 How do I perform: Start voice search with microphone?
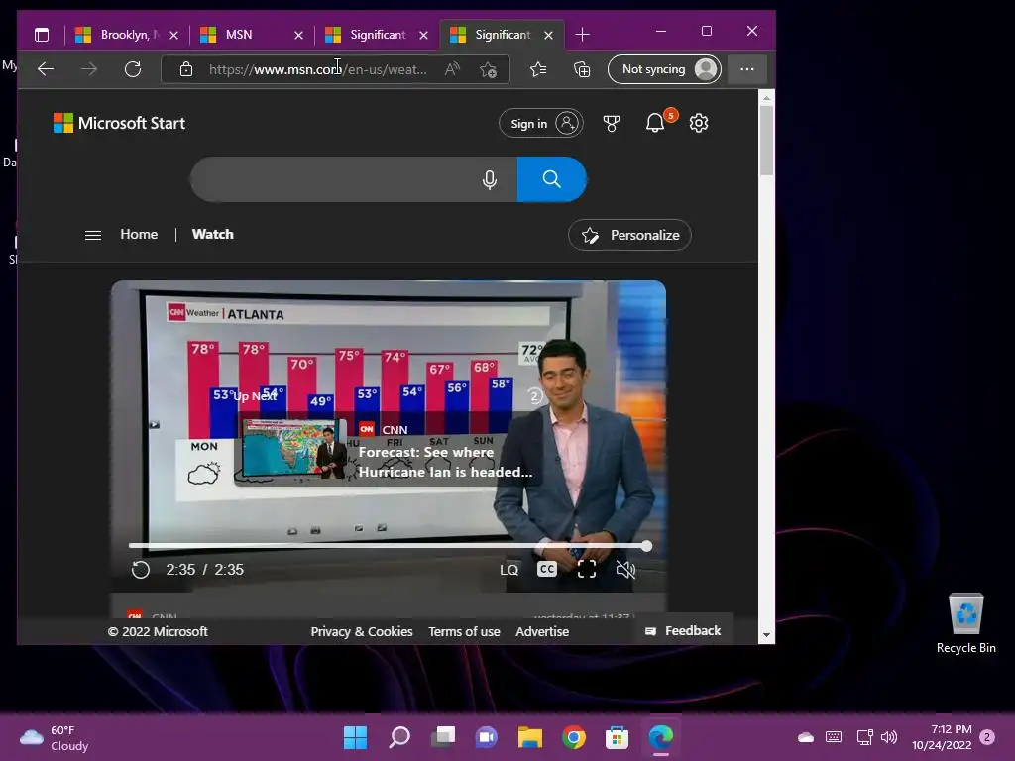[490, 179]
